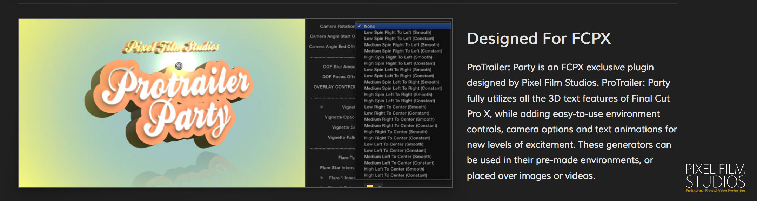Click the Designed For FCPX heading

point(539,39)
